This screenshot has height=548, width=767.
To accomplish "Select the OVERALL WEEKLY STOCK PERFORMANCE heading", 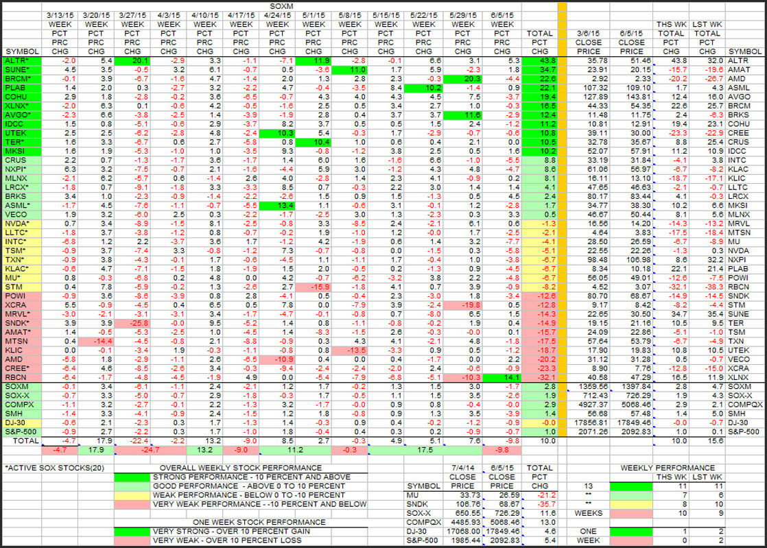I will click(x=241, y=468).
